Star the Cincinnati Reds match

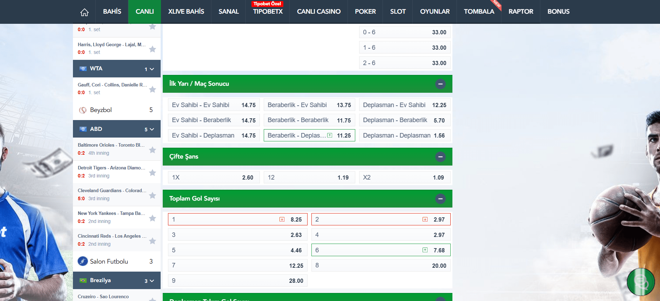click(153, 241)
